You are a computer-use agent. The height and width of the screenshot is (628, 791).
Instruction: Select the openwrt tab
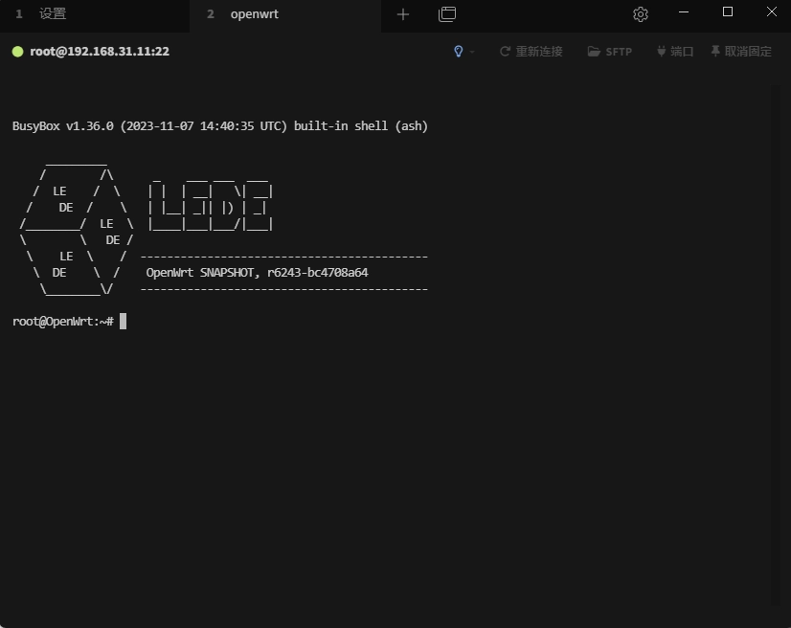(285, 14)
